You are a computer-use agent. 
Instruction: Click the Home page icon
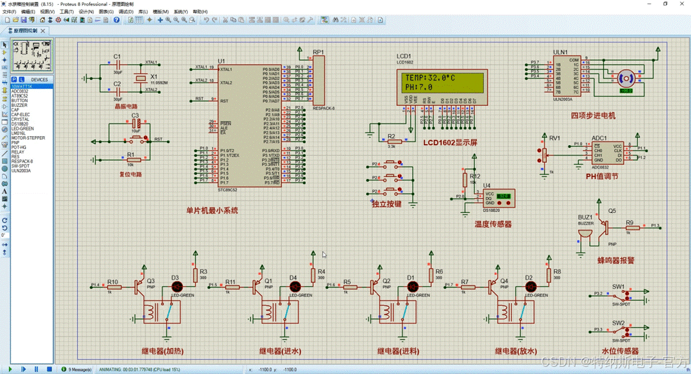(42, 20)
